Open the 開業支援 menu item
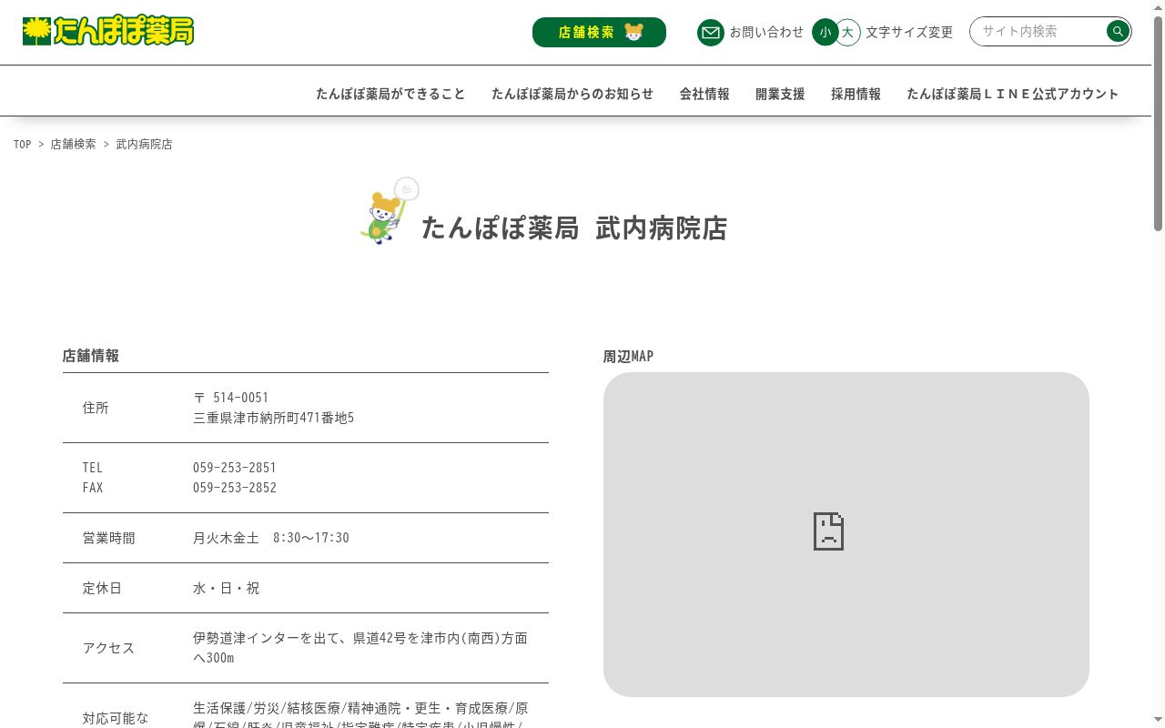This screenshot has width=1165, height=728. 780,94
